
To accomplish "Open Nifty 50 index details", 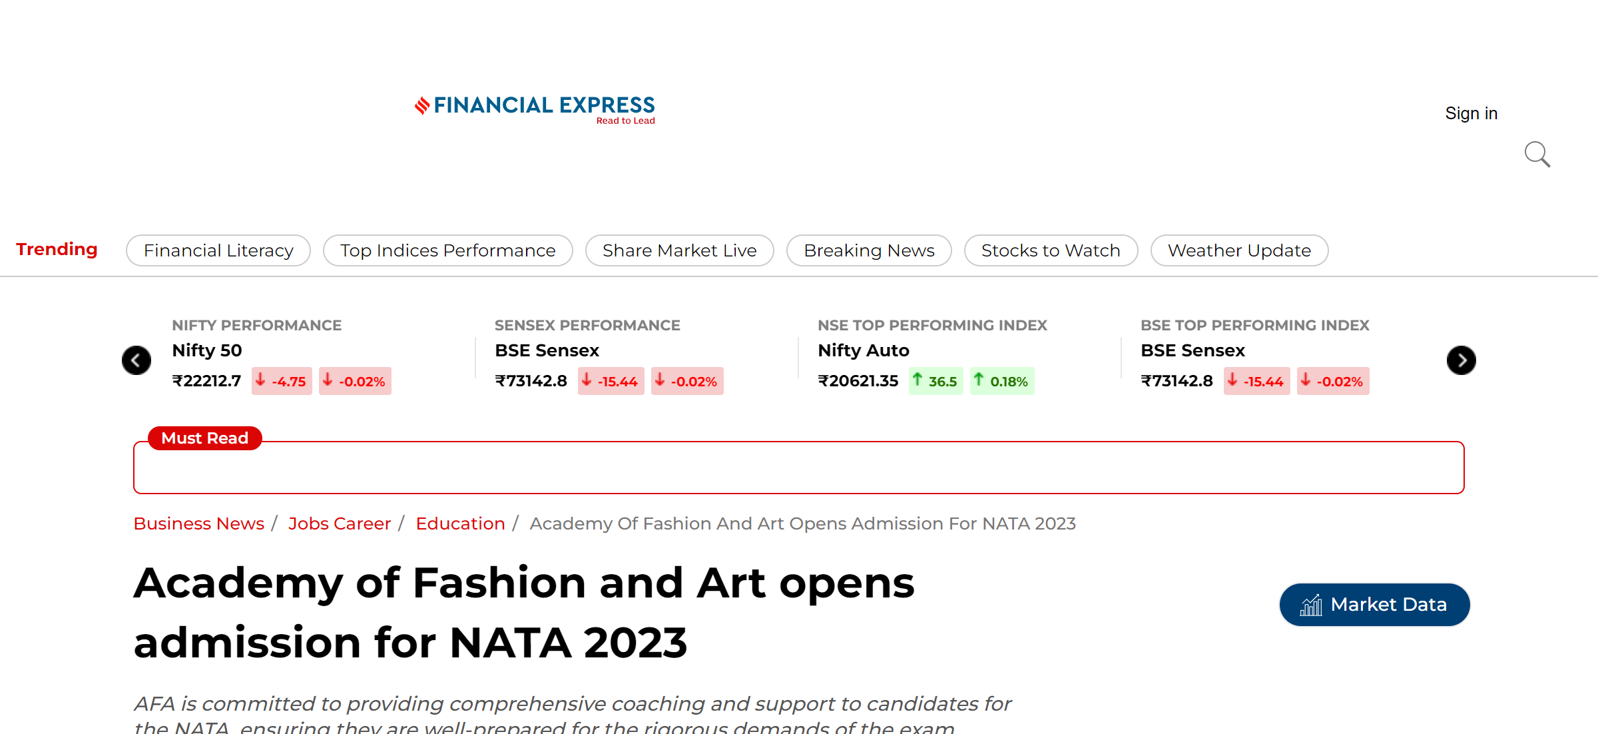I will pos(207,350).
